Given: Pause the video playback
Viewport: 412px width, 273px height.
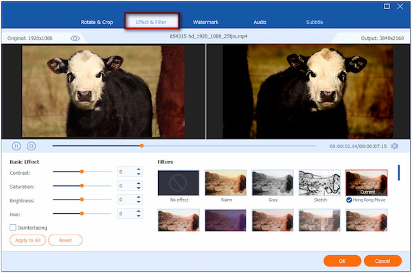Looking at the screenshot, I should [x=16, y=146].
